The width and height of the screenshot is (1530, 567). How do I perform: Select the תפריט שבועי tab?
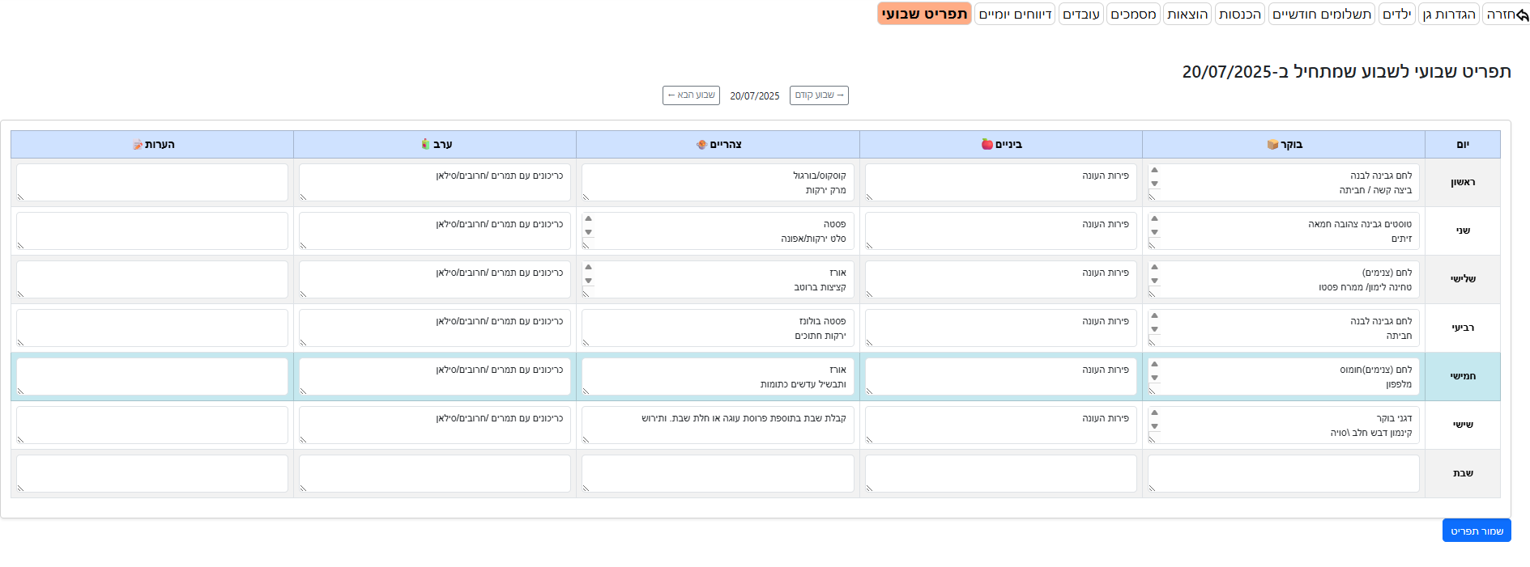click(924, 14)
